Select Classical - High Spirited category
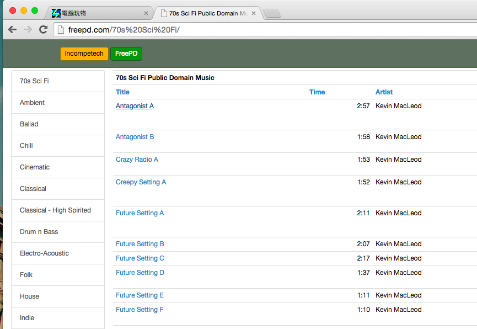477x329 pixels. [55, 210]
